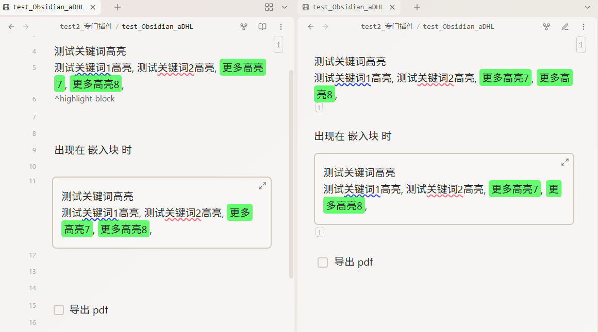Navigate back in the right pane
This screenshot has width=598, height=332.
pos(311,27)
